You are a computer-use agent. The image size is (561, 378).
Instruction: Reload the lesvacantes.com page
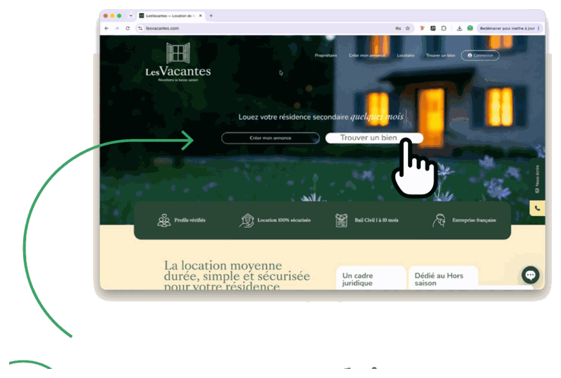click(127, 28)
